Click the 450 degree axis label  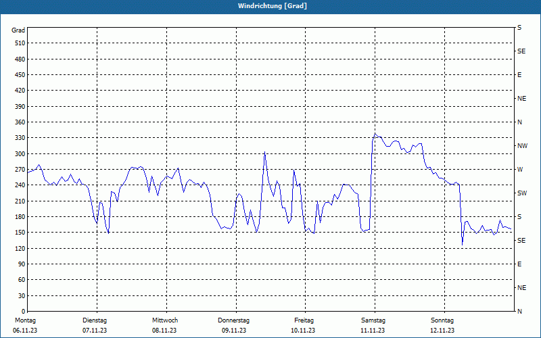[20, 75]
